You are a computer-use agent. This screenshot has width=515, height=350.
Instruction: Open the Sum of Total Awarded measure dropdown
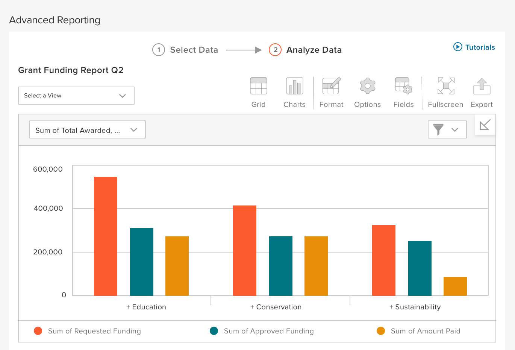pos(87,129)
